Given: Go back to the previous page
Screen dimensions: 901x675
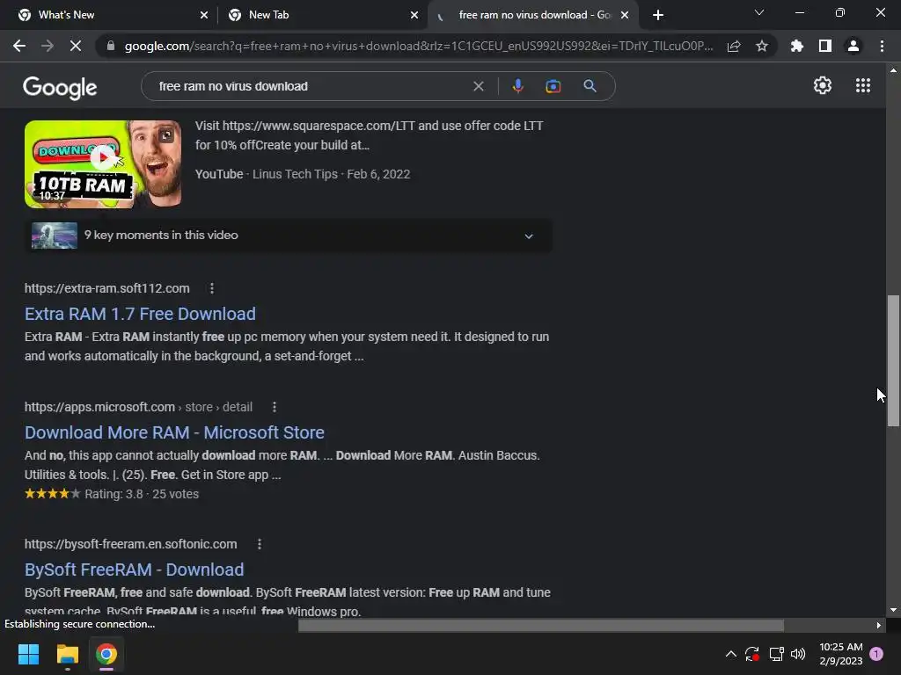Looking at the screenshot, I should click(19, 46).
